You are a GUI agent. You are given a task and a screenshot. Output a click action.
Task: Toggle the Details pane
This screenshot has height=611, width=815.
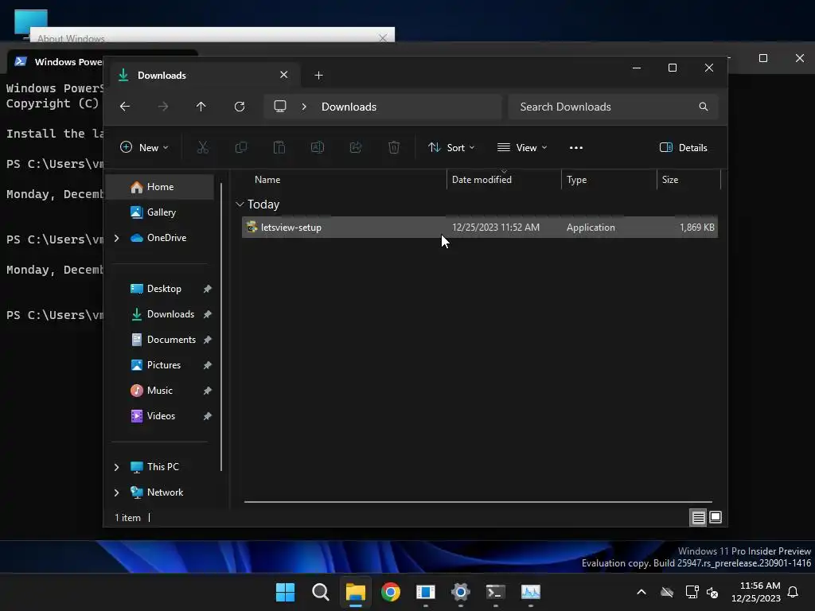[683, 147]
